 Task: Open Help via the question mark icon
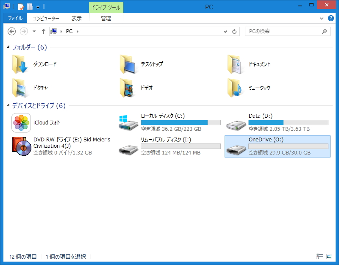click(331, 18)
